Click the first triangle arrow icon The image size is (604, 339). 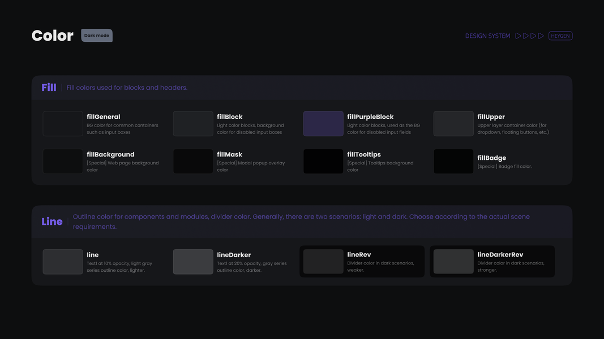(518, 36)
